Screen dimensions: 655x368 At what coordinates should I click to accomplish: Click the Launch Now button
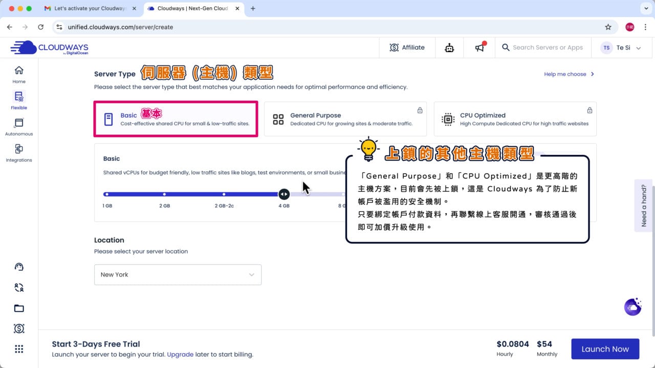[605, 349]
